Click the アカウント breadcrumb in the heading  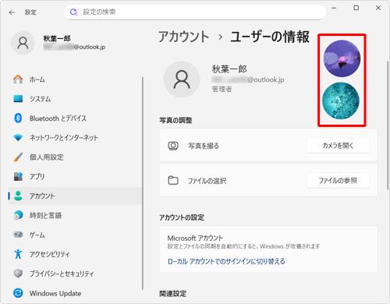184,37
